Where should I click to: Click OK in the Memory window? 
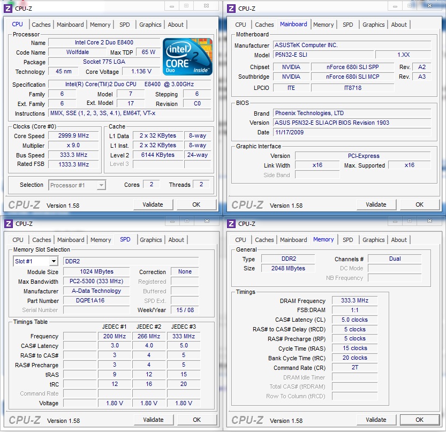[419, 420]
